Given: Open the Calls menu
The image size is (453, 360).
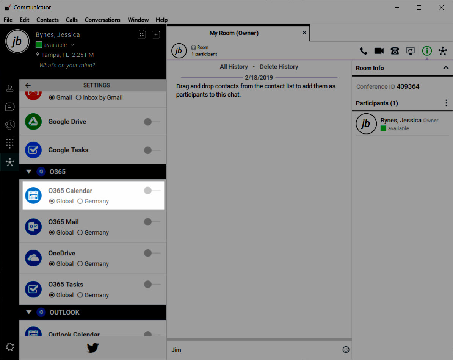Looking at the screenshot, I should pos(71,20).
